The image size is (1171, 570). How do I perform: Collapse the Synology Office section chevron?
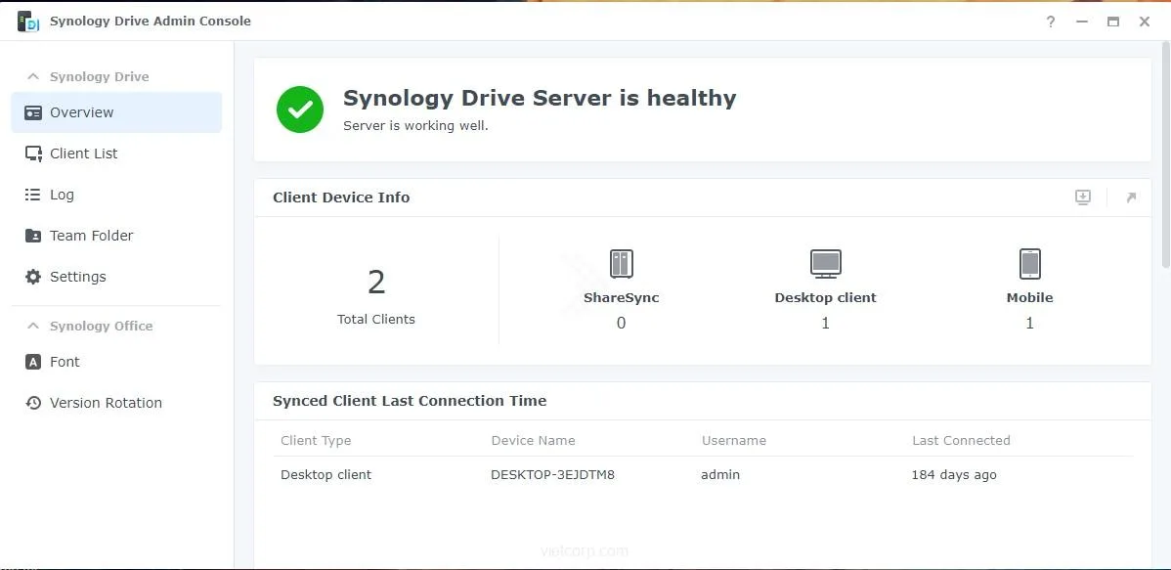[x=33, y=326]
